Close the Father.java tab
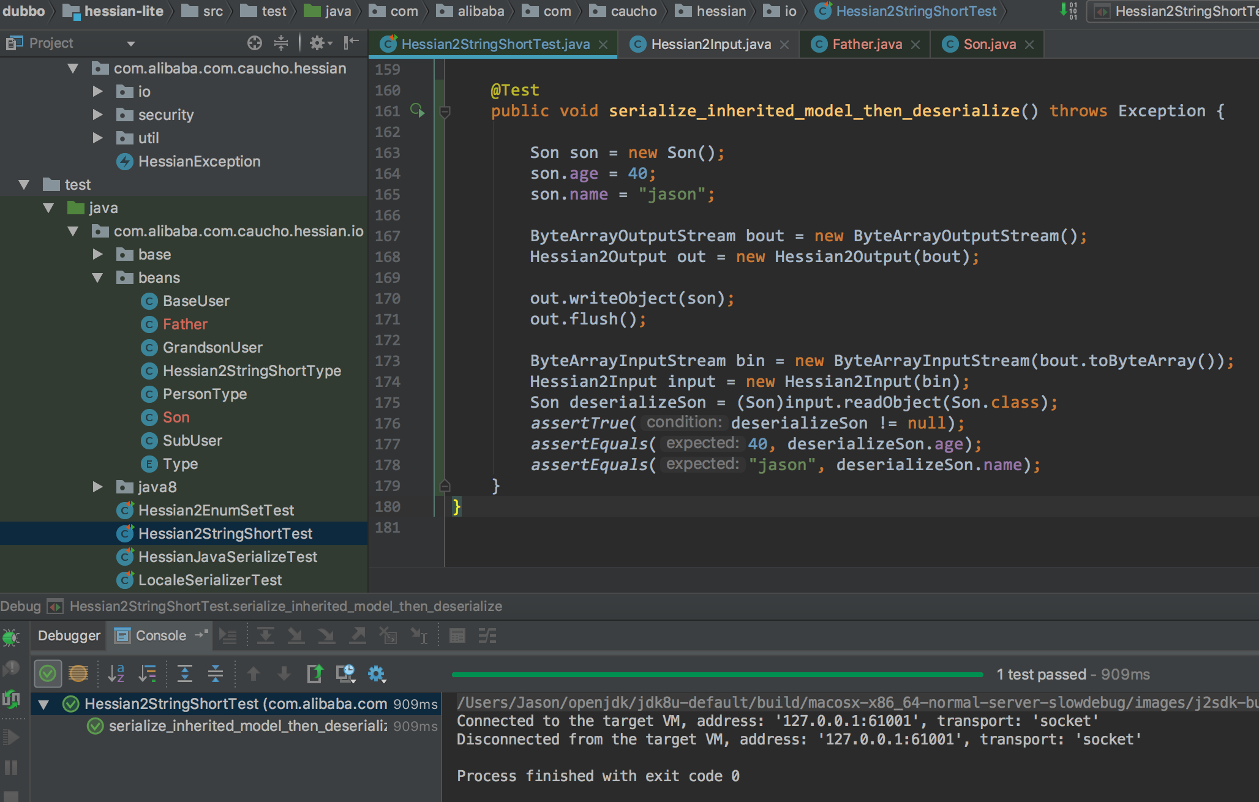Screen dimensions: 1259x802 pos(915,45)
